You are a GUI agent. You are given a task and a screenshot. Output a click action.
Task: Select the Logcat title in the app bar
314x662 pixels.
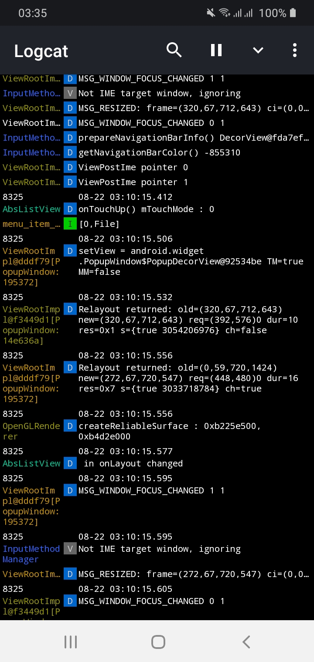[41, 51]
